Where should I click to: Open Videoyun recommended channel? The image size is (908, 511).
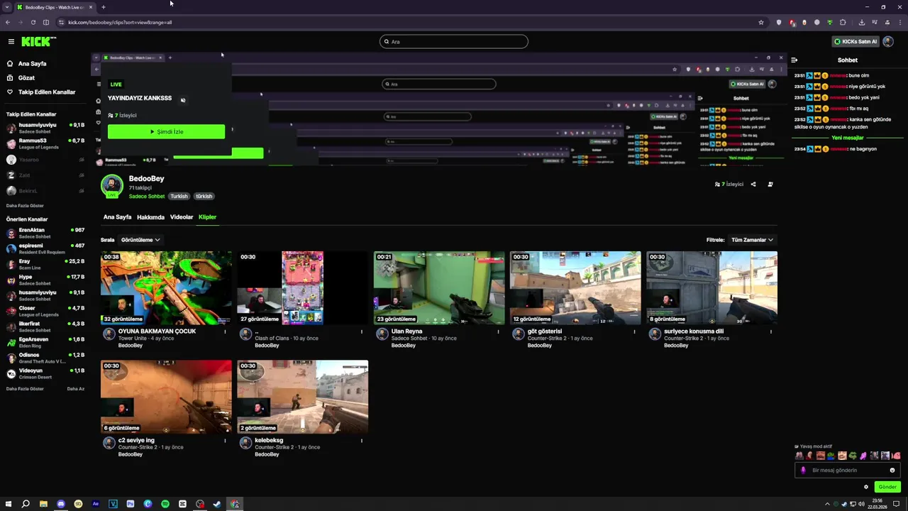(45, 373)
